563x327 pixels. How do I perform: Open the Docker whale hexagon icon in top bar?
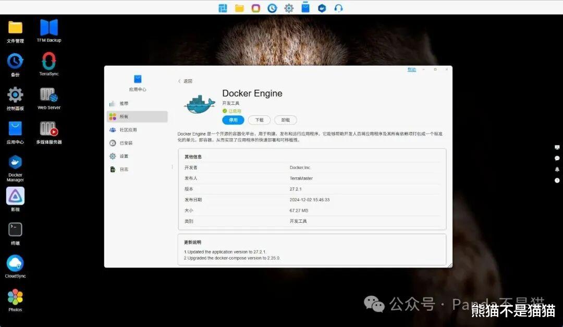tap(322, 8)
